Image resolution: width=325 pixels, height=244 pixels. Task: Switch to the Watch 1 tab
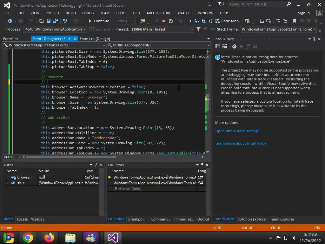(38, 219)
